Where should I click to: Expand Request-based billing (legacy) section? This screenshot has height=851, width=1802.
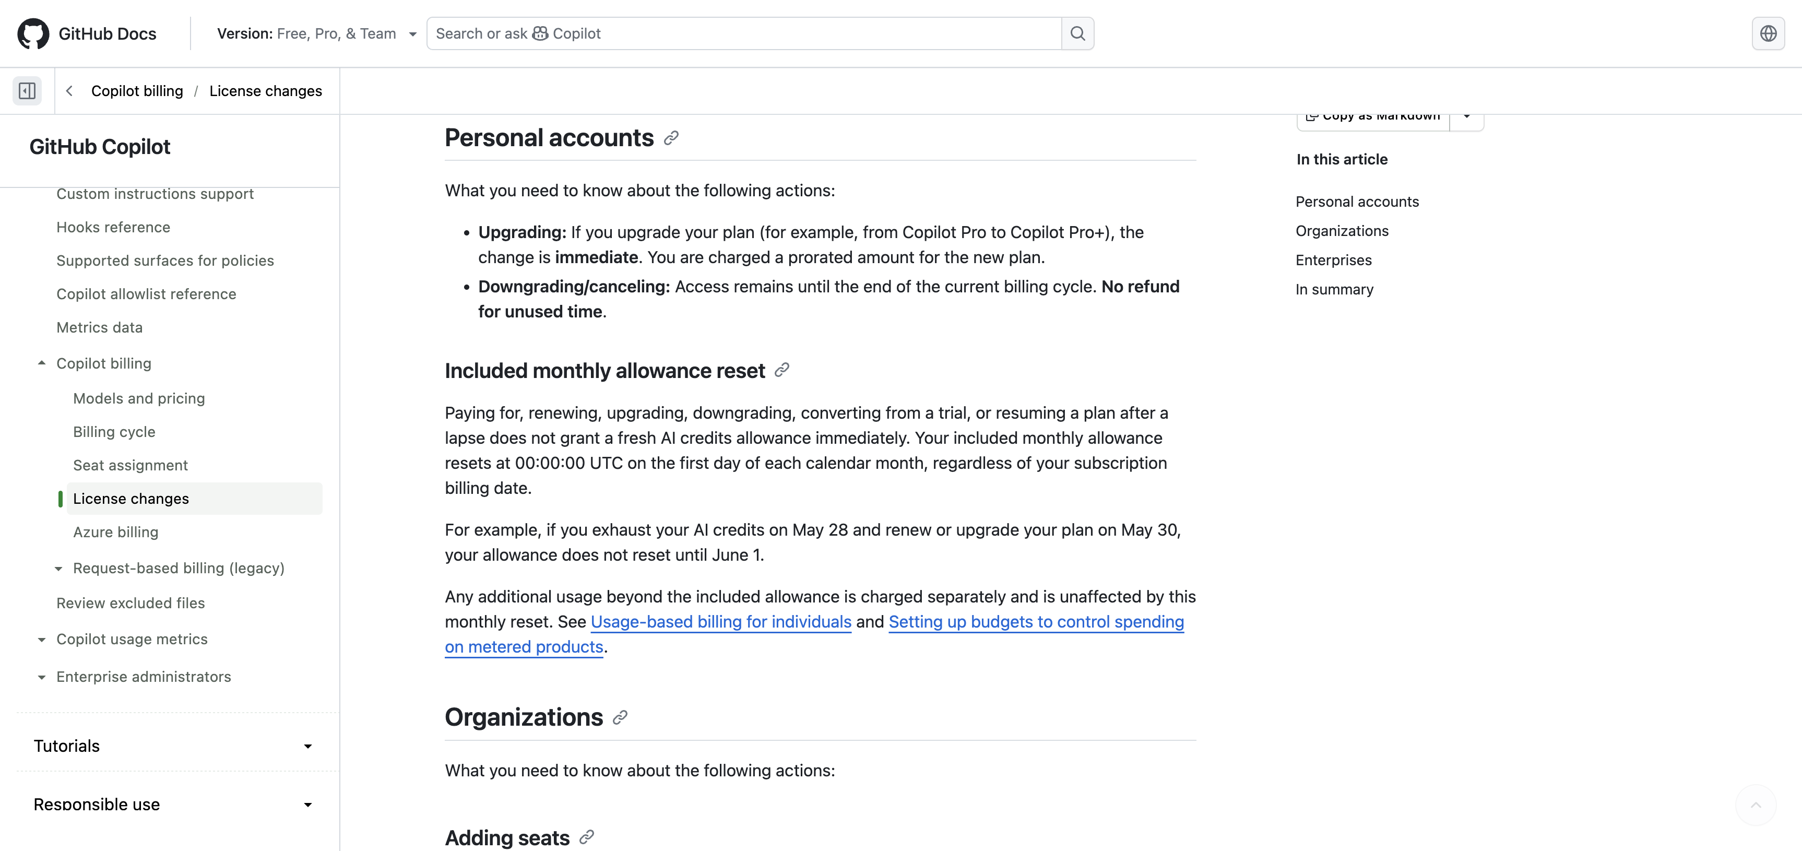pos(58,568)
